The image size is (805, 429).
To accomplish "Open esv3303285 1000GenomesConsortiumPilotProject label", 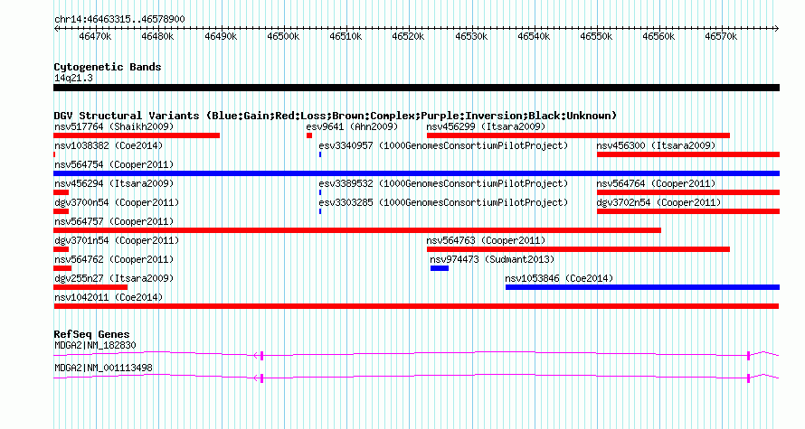I will pos(443,202).
